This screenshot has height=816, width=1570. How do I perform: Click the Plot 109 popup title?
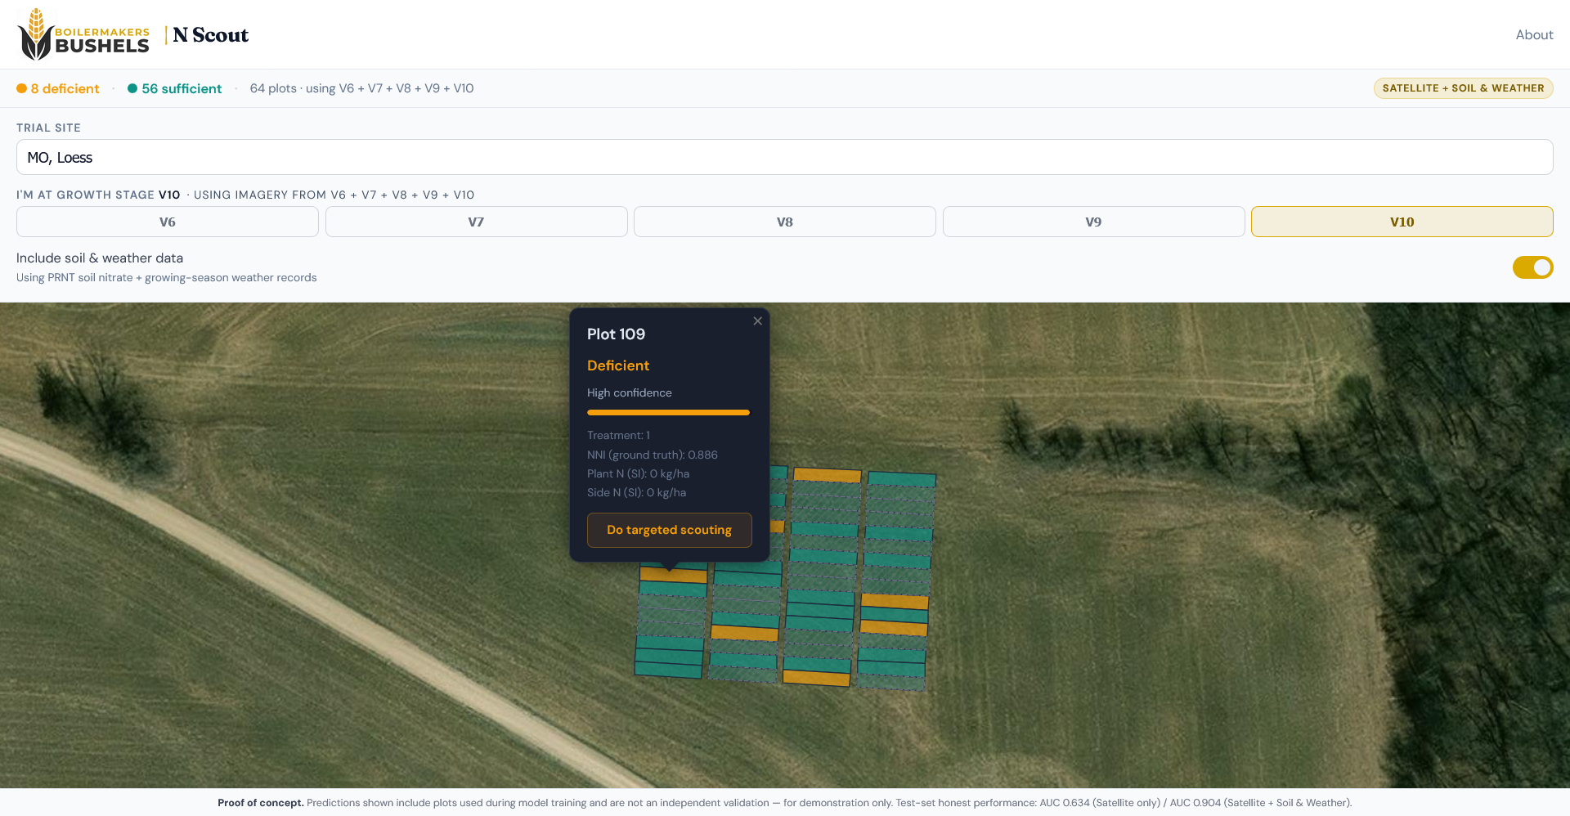coord(616,334)
